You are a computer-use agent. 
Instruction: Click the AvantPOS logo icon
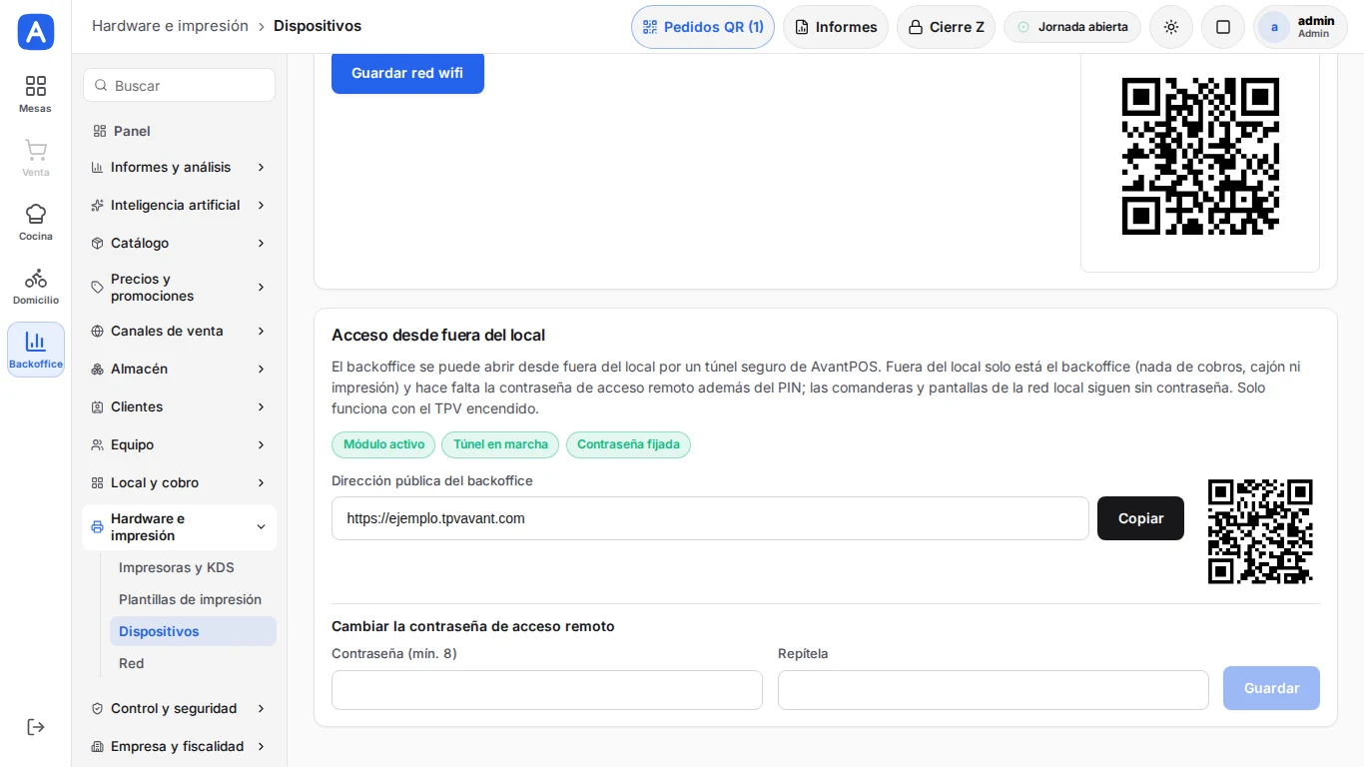click(x=36, y=32)
